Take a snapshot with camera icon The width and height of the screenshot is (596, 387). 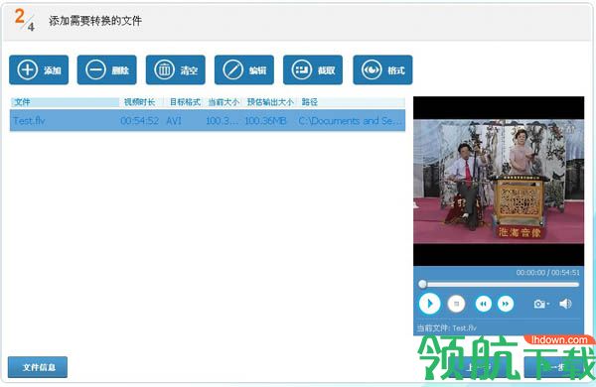539,304
